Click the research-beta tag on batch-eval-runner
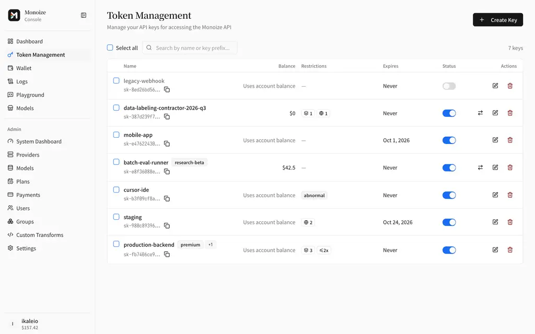This screenshot has height=334, width=535. (189, 163)
